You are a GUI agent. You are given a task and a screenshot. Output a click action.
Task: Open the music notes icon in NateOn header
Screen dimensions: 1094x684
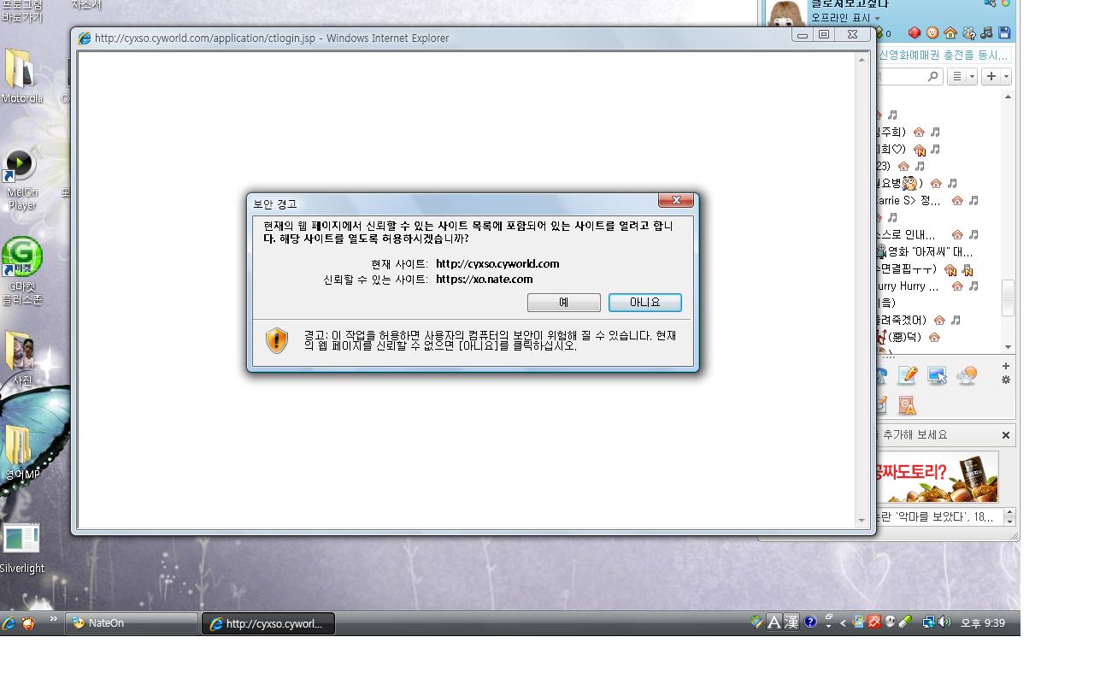(x=986, y=32)
